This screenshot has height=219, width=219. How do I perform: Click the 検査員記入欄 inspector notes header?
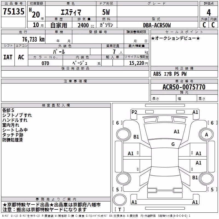point(56,105)
